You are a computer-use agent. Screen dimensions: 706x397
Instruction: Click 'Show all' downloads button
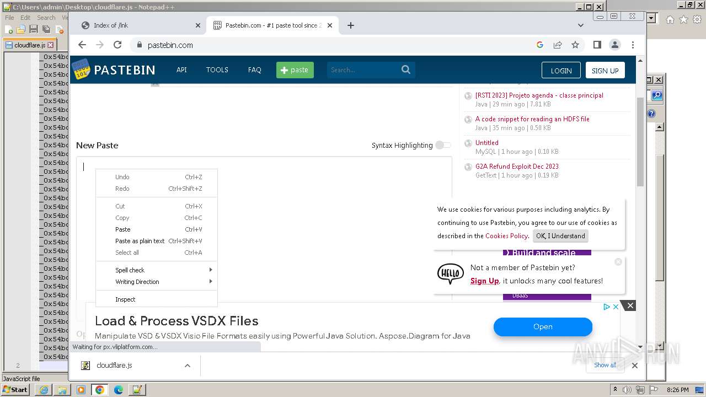click(x=605, y=365)
